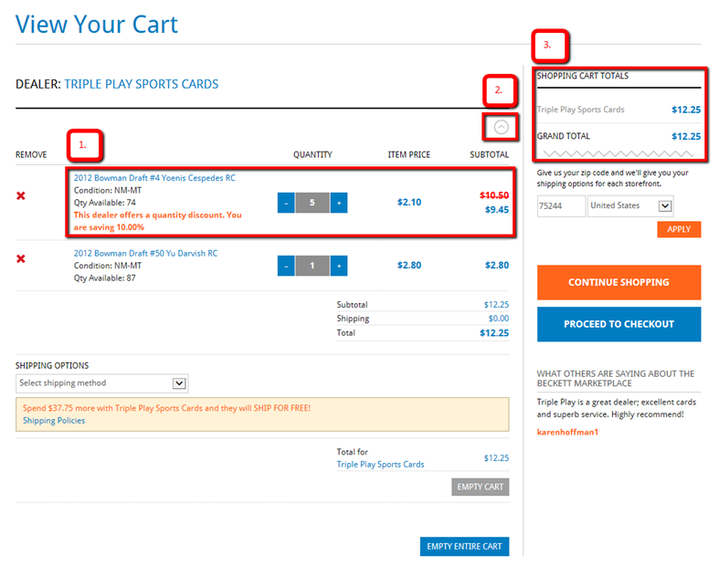This screenshot has height=566, width=719.
Task: Click Continue Shopping button
Action: tap(619, 283)
